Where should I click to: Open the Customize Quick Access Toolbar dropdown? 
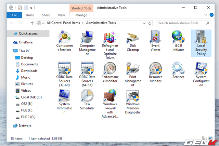(x=31, y=8)
